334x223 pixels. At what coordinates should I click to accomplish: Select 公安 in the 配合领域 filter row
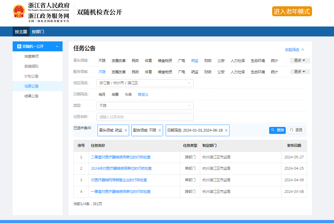tap(221, 72)
